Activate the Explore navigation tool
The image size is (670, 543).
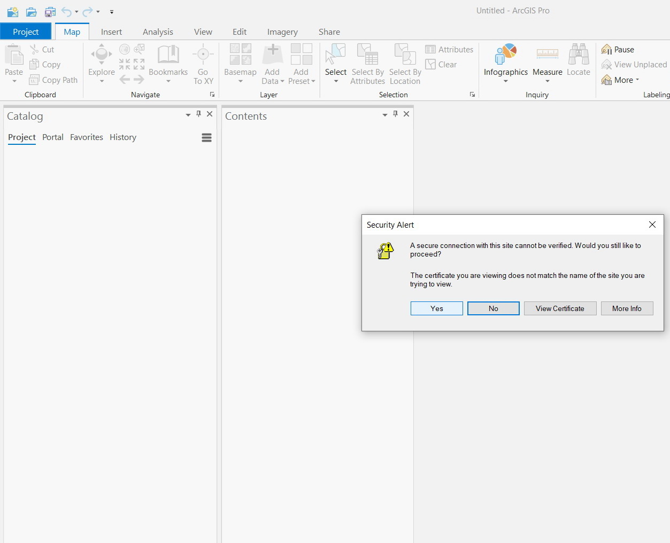click(102, 63)
